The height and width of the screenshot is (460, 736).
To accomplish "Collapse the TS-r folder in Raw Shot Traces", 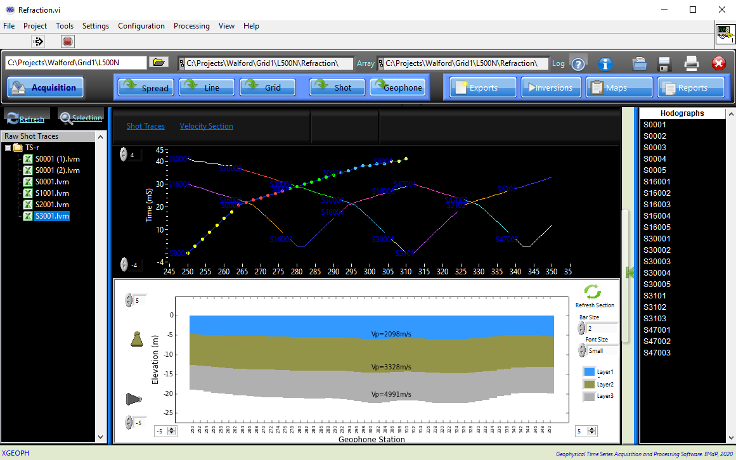I will pyautogui.click(x=8, y=147).
